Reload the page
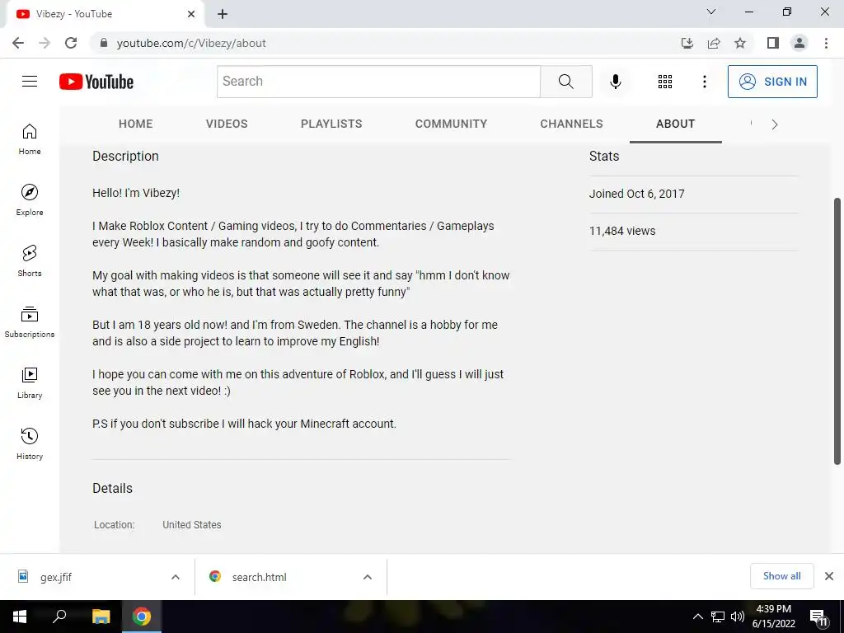 click(71, 43)
